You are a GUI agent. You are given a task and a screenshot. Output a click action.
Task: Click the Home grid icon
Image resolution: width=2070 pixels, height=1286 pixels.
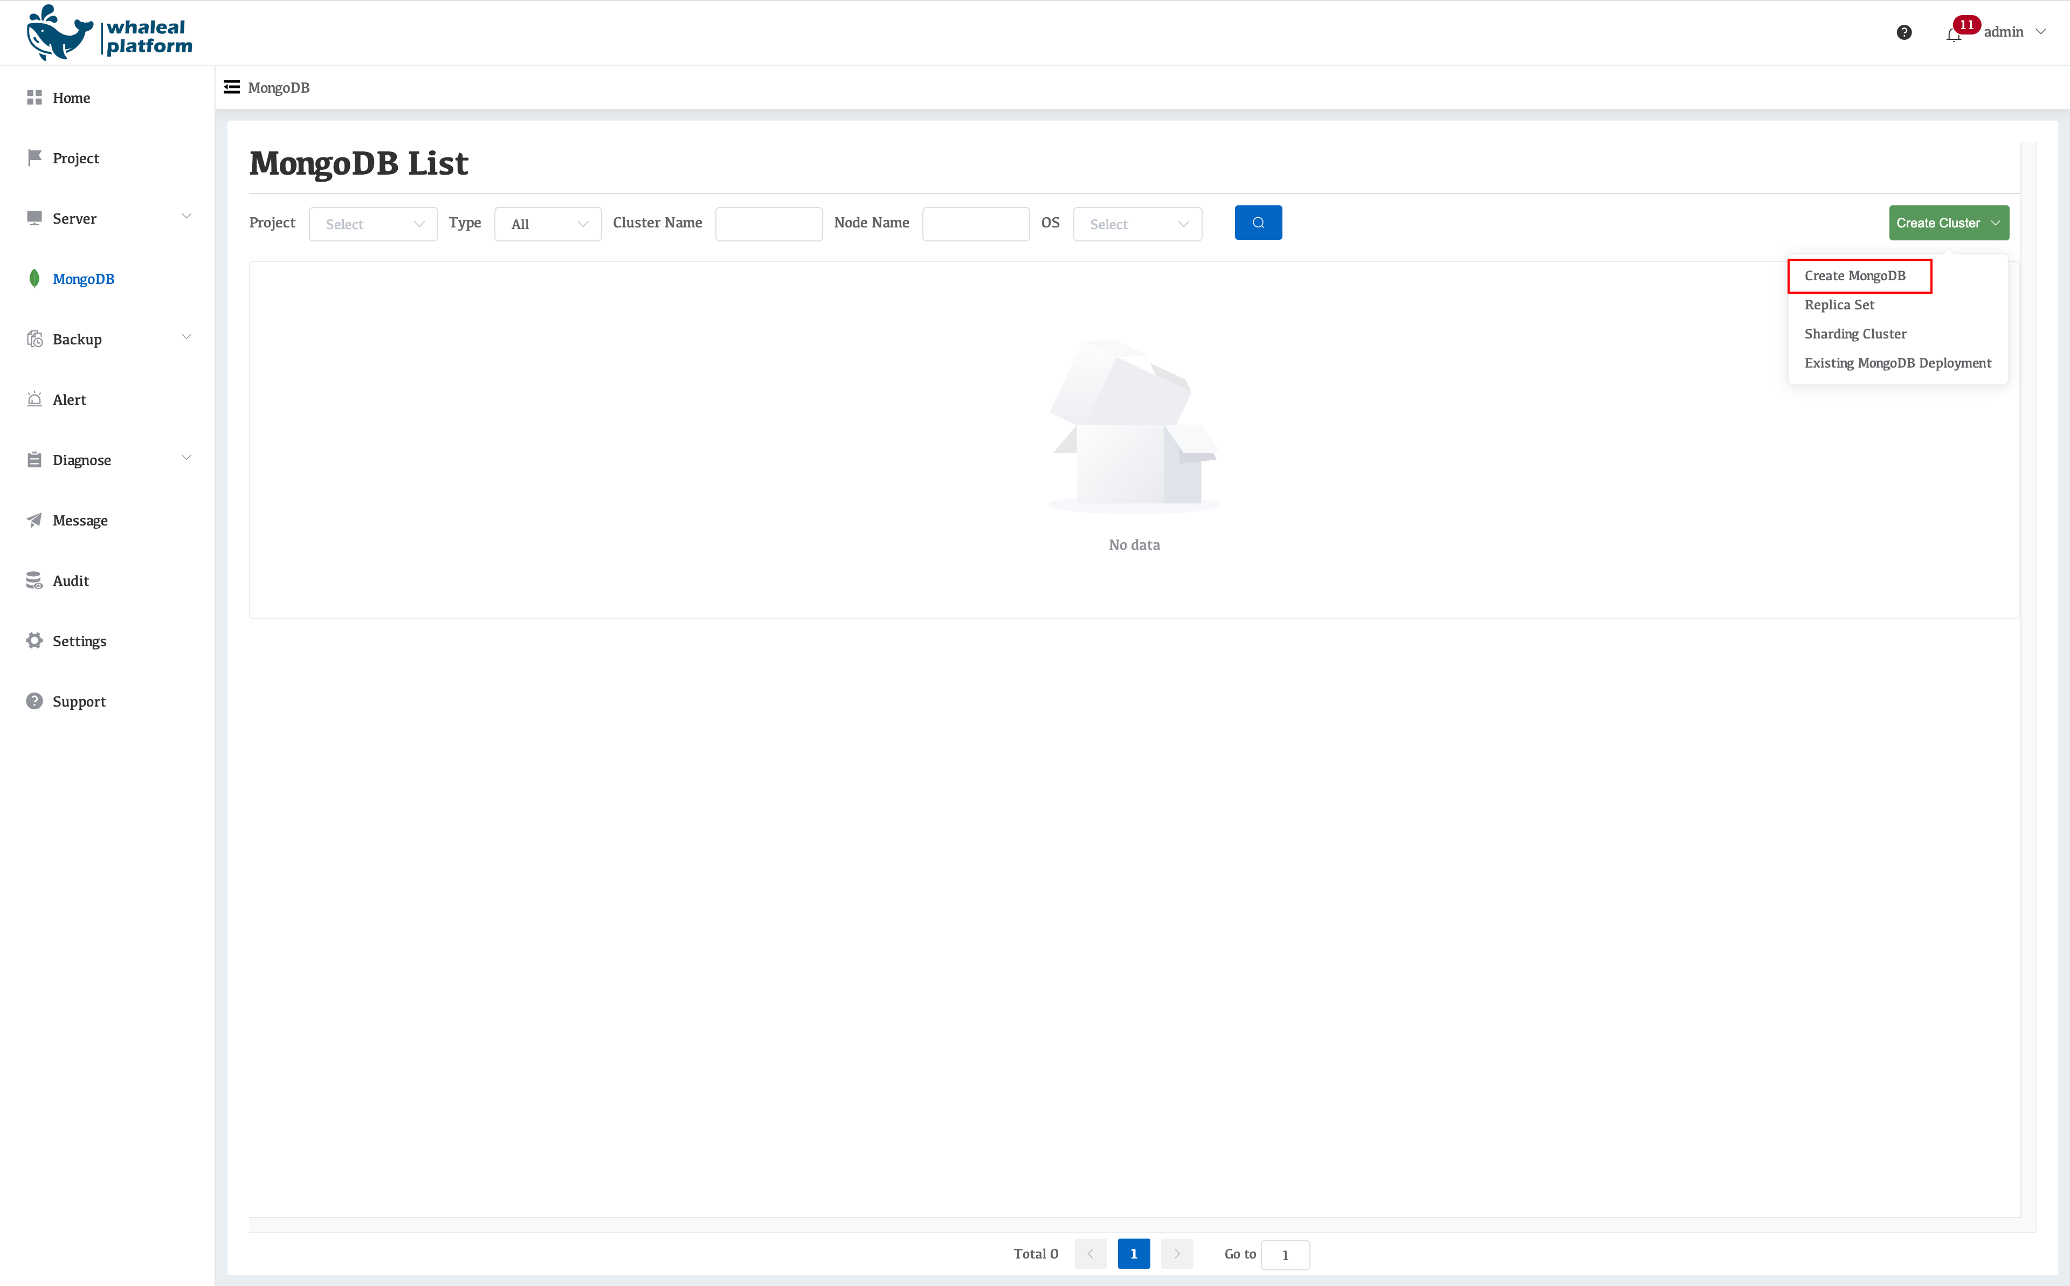click(34, 98)
